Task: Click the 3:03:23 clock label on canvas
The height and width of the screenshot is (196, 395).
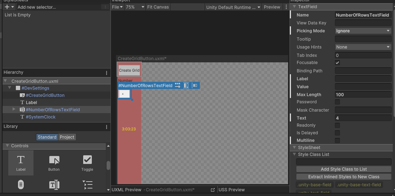Action: (129, 129)
